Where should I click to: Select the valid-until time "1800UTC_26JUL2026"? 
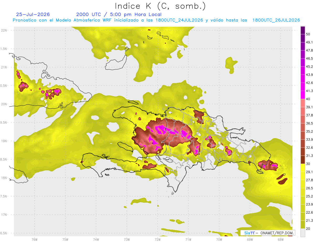coord(276,20)
